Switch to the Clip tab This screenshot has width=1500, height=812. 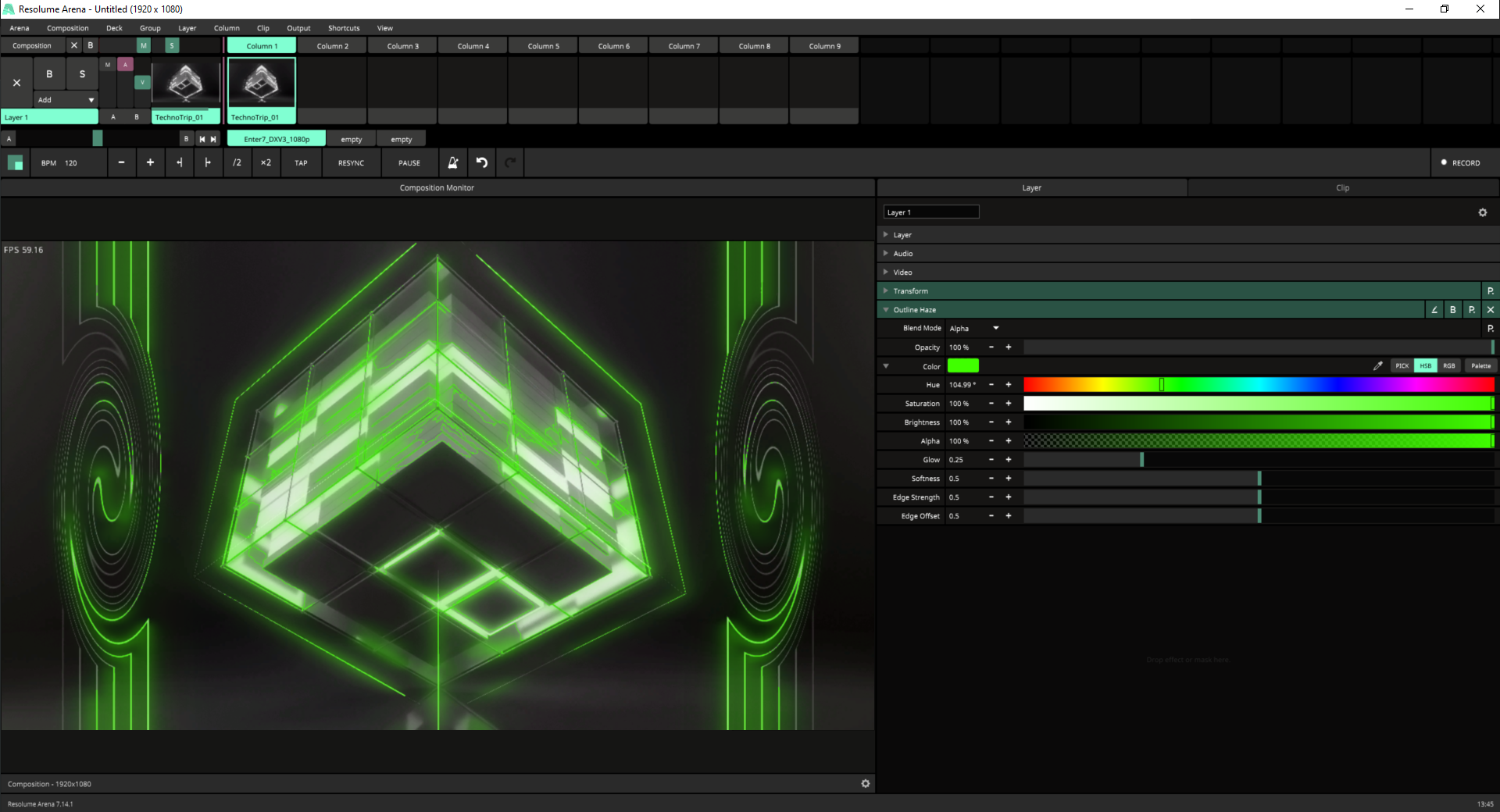tap(1342, 188)
